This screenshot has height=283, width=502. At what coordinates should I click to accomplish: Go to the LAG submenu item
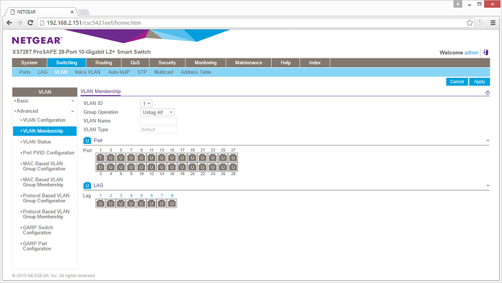43,73
